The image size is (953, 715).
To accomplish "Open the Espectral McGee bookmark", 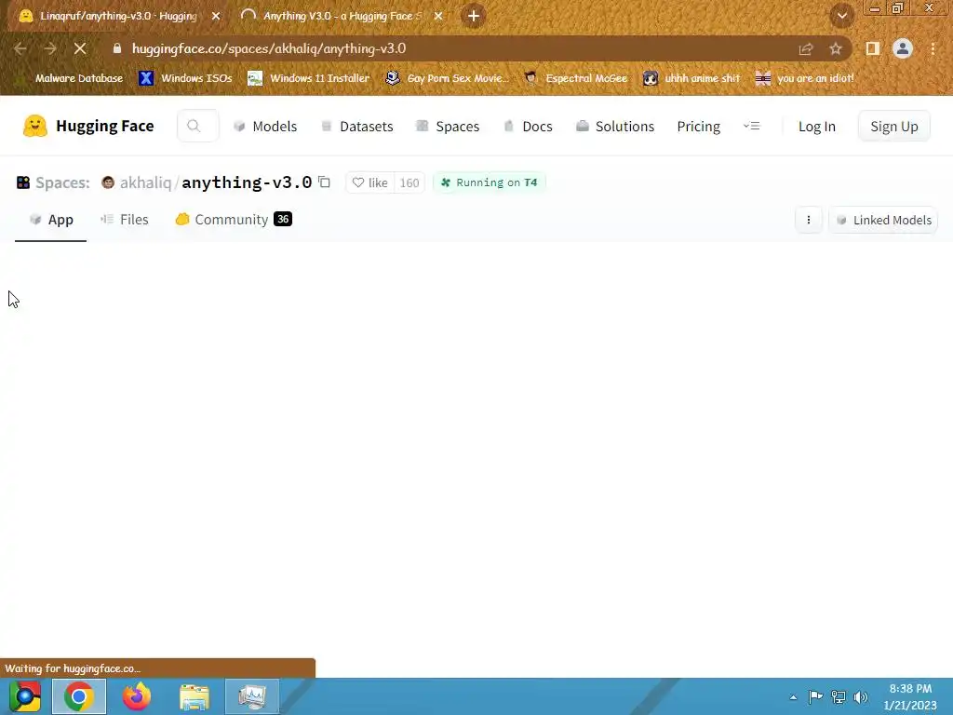I will click(575, 78).
